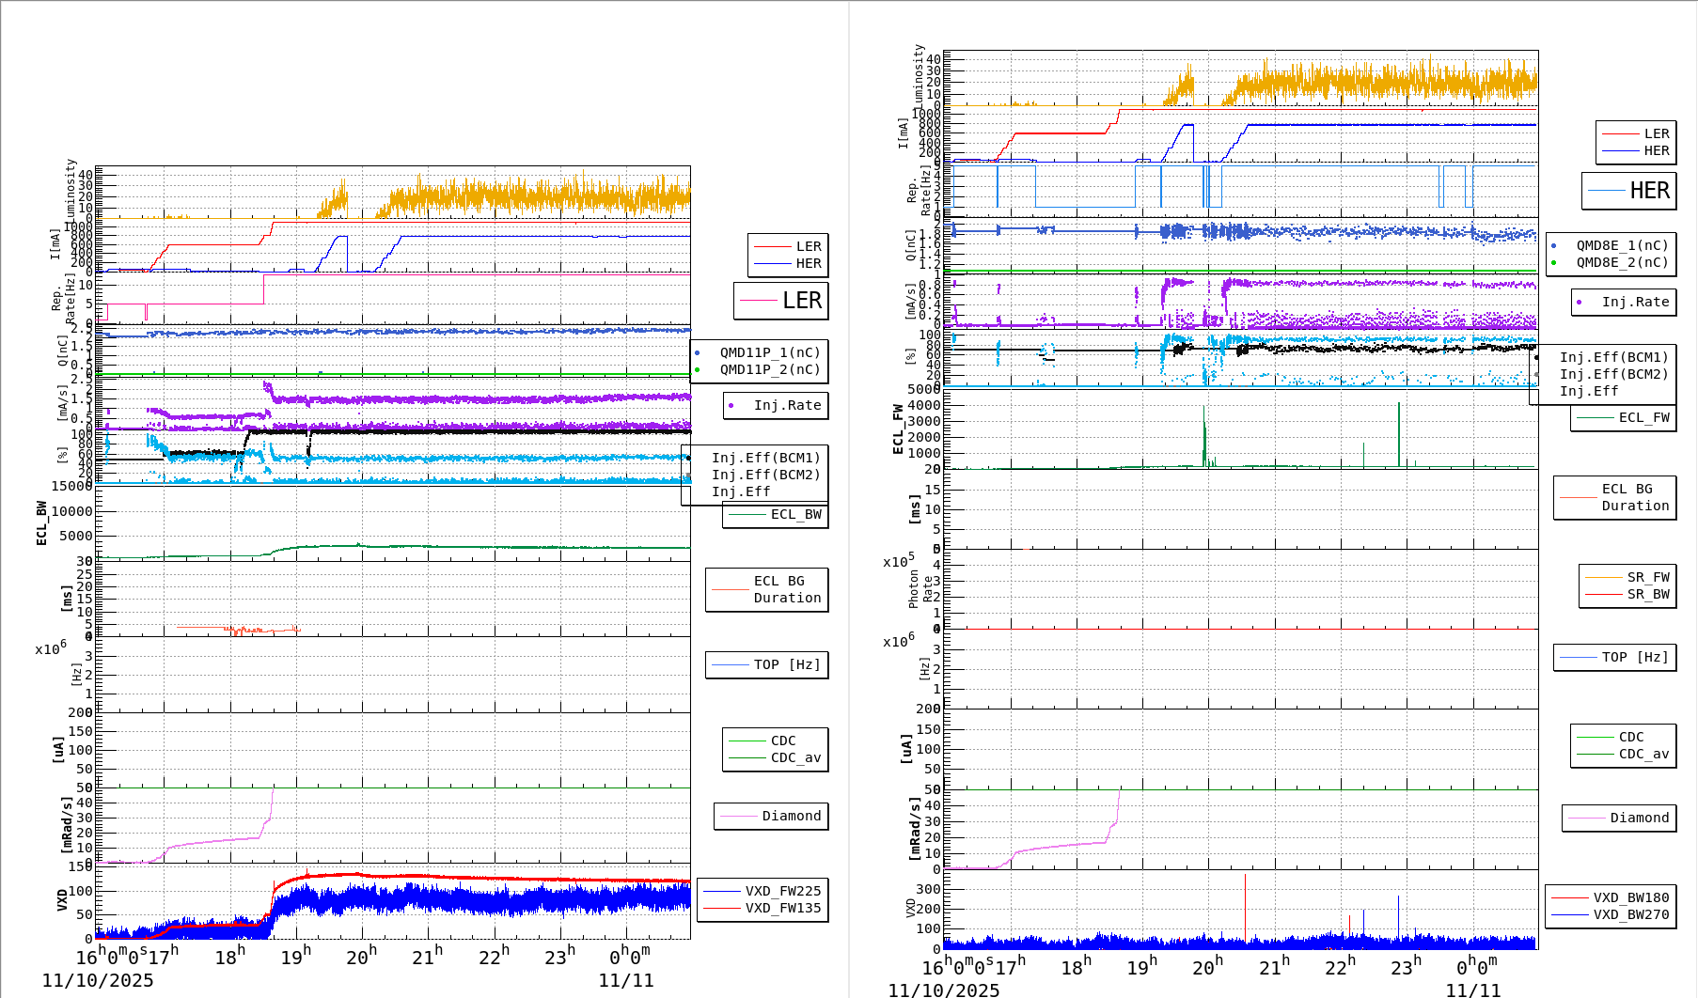
Task: Click the large HER label box
Action: click(1628, 191)
